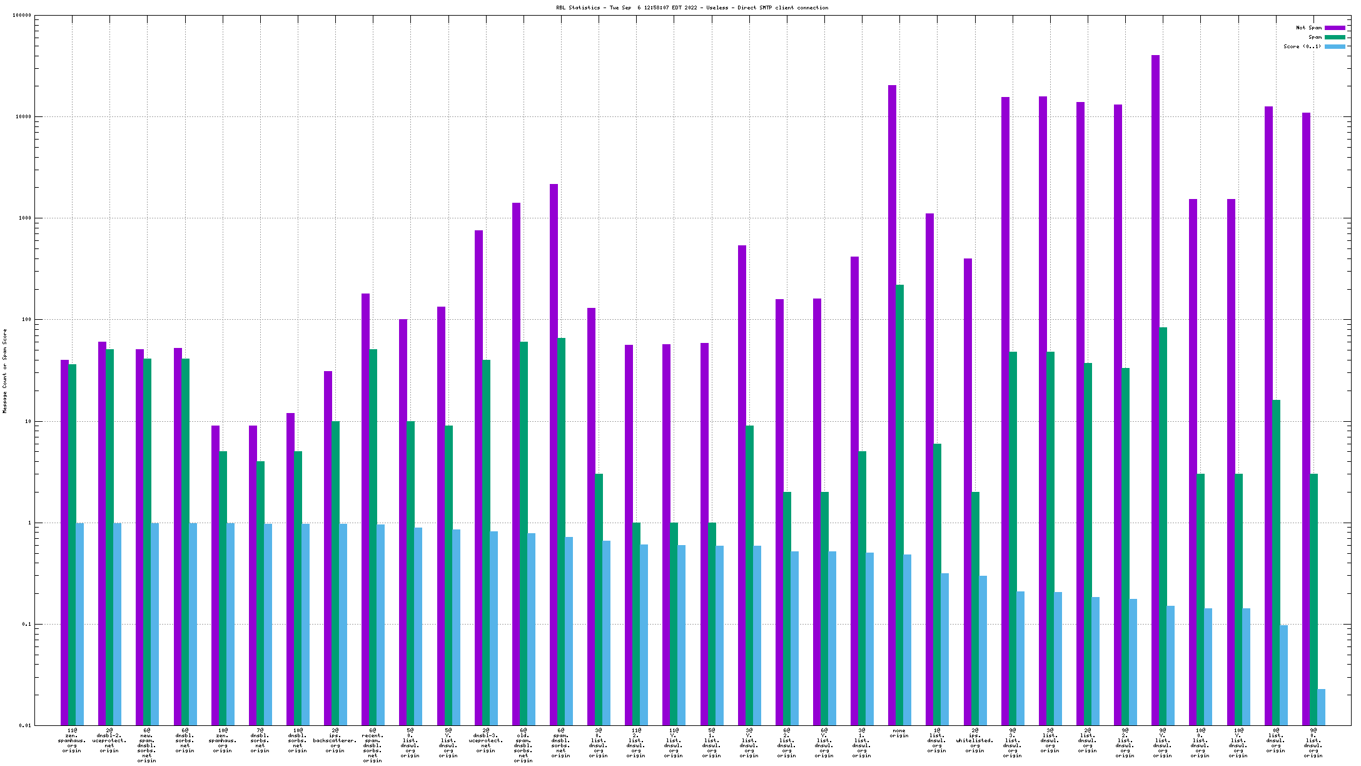This screenshot has width=1361, height=766.
Task: Click the RBL Statistics chart title
Action: (x=692, y=8)
